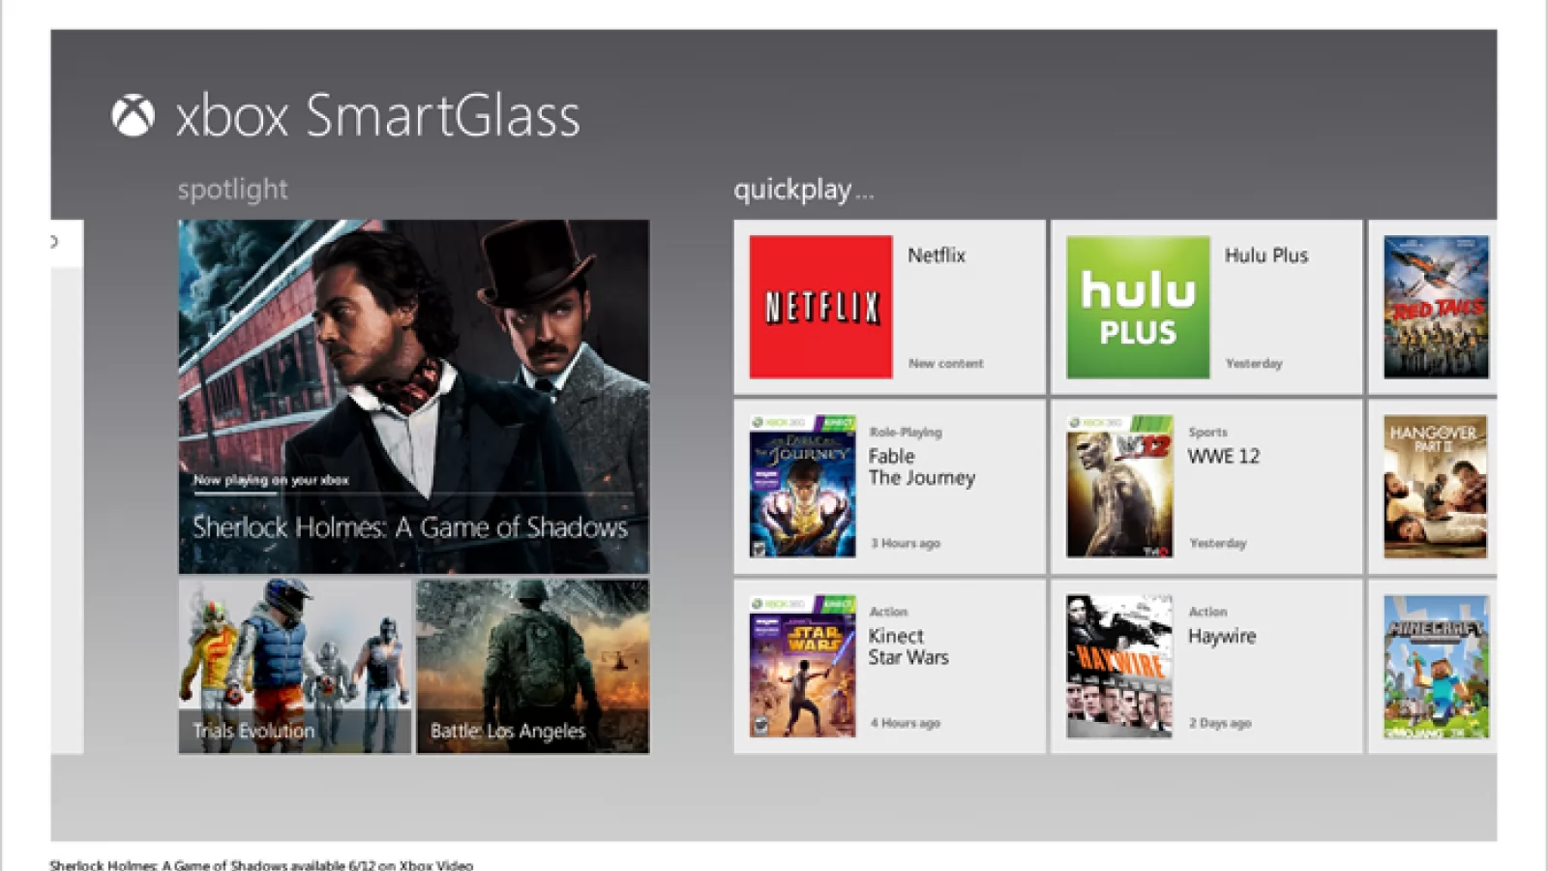Image resolution: width=1548 pixels, height=871 pixels.
Task: Click the Hulu Plus title text
Action: click(1266, 255)
